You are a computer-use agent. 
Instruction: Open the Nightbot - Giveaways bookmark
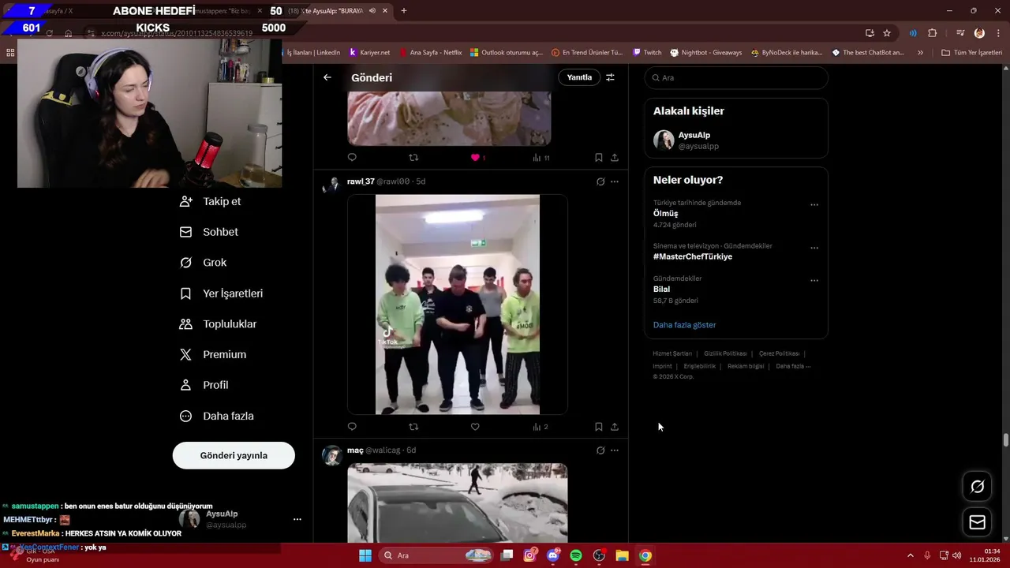(x=706, y=53)
